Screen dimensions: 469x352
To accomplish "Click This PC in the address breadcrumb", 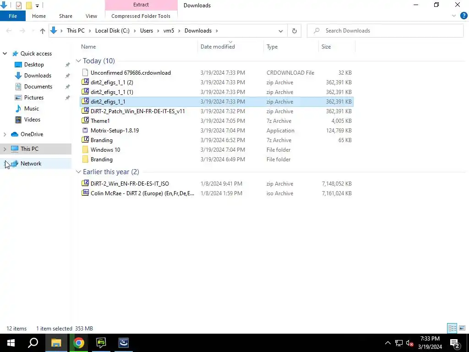I will pyautogui.click(x=76, y=31).
